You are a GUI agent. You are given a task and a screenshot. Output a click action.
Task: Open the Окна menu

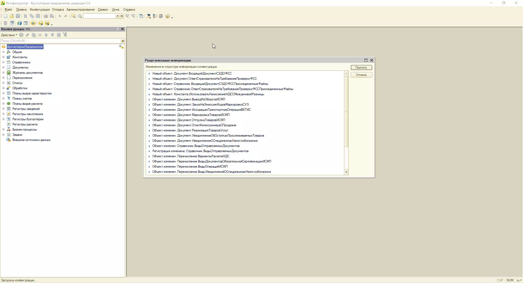point(115,10)
